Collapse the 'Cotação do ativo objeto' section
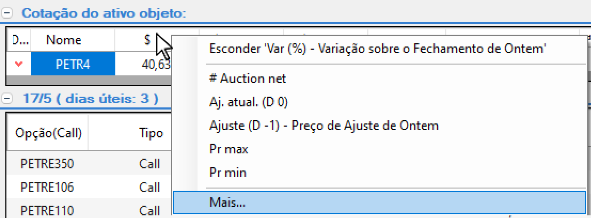Screen dimensions: 591x218 point(7,13)
